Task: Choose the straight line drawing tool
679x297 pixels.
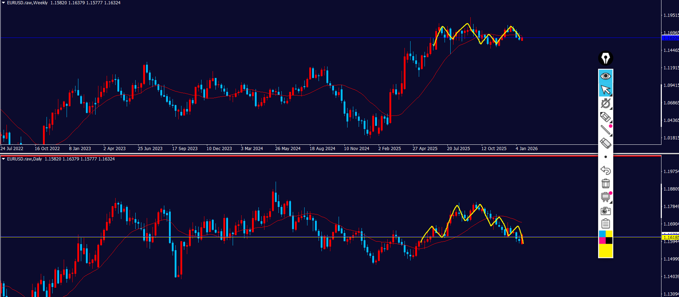Action: coord(605,130)
